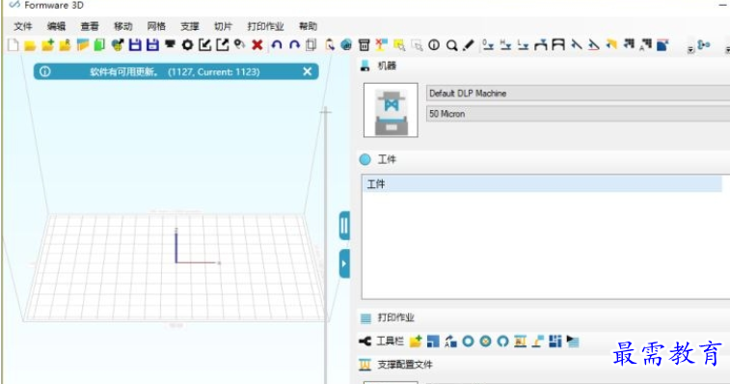This screenshot has width=730, height=384.
Task: Click the export arrow-out-of-box icon
Action: coord(223,45)
